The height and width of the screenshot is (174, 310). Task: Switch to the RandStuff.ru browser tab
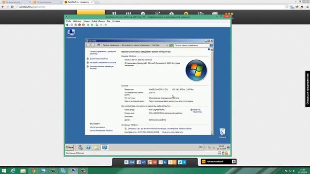pos(78,2)
